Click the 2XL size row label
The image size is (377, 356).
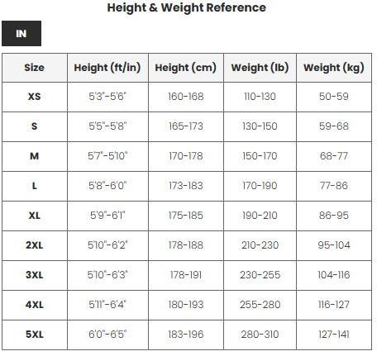click(35, 245)
